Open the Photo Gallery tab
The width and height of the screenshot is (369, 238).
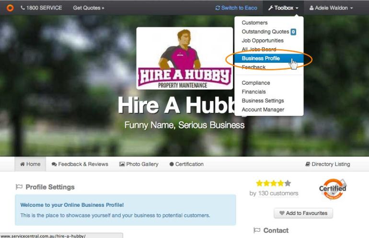138,164
